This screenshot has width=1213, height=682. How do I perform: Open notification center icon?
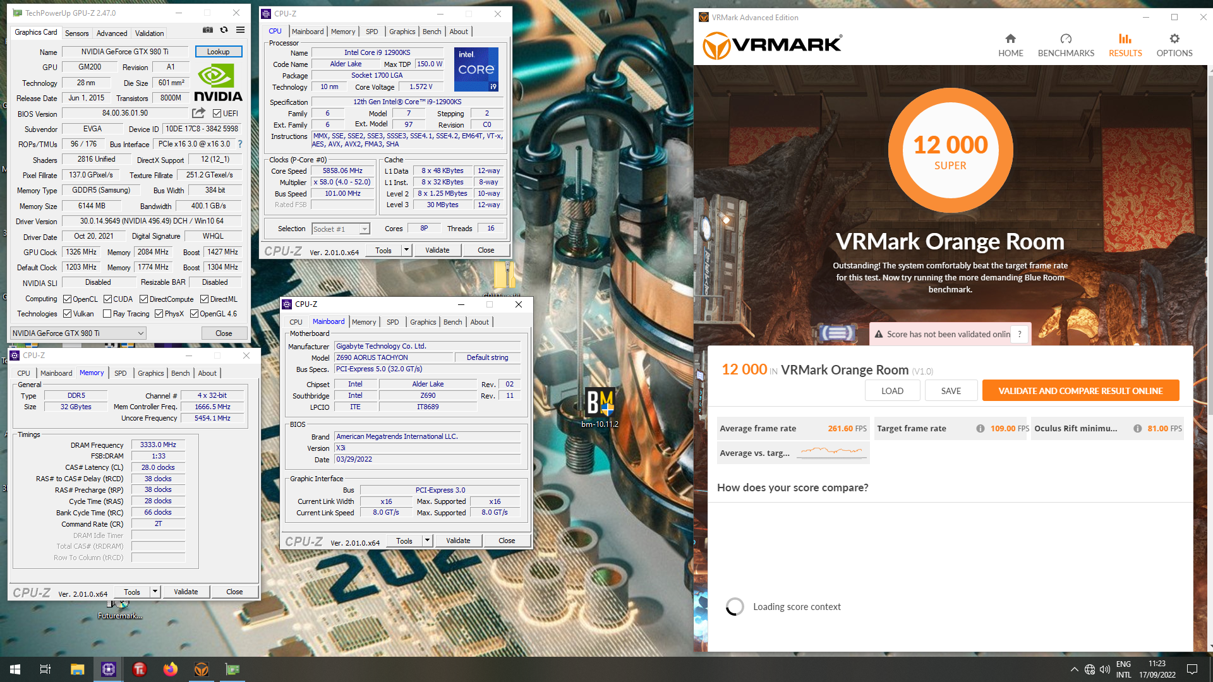click(x=1192, y=669)
